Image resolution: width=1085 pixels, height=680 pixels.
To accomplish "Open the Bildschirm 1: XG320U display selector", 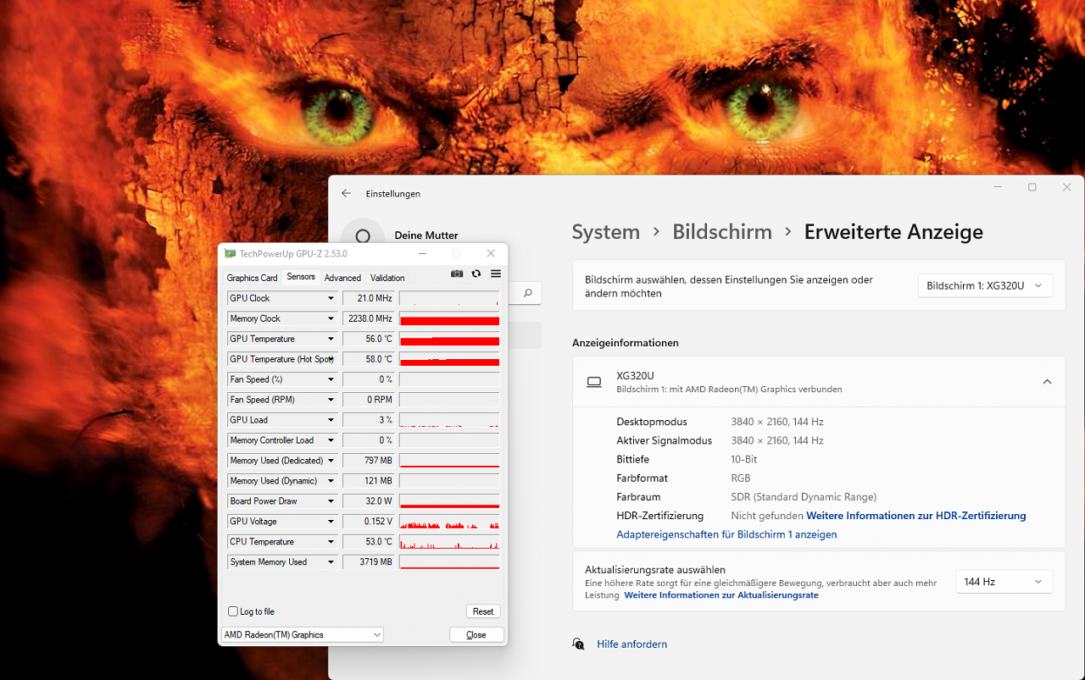I will click(985, 285).
